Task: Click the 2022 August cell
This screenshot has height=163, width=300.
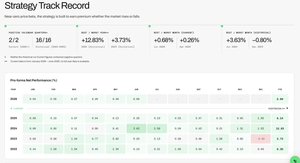Action: point(178,149)
